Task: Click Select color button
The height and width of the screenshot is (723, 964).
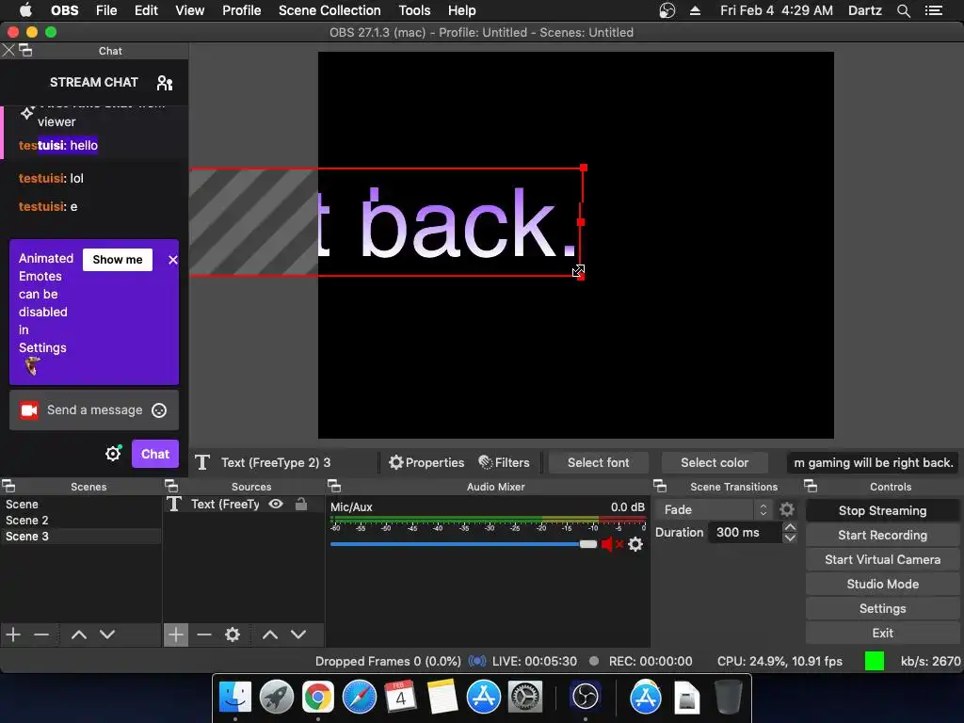Action: (715, 462)
